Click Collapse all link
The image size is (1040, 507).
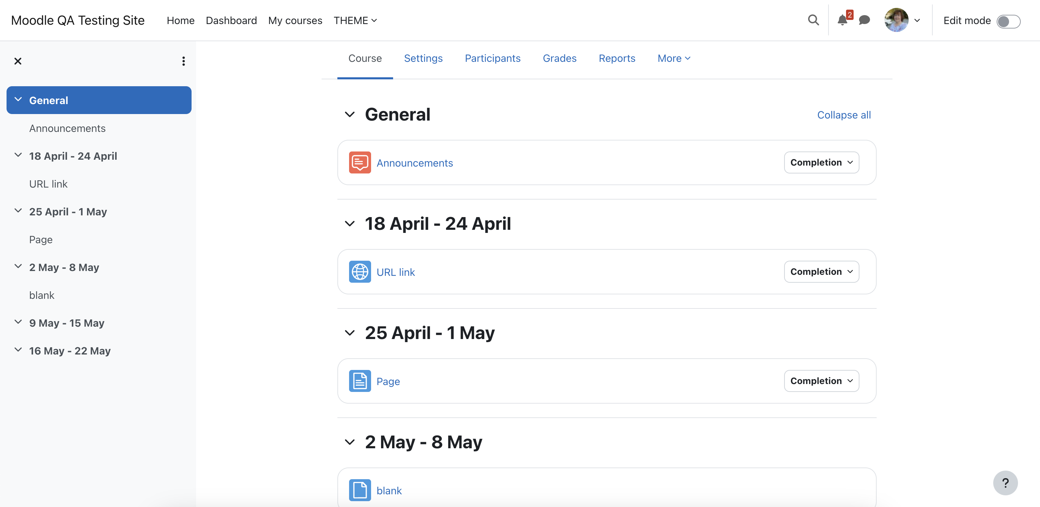pyautogui.click(x=844, y=115)
